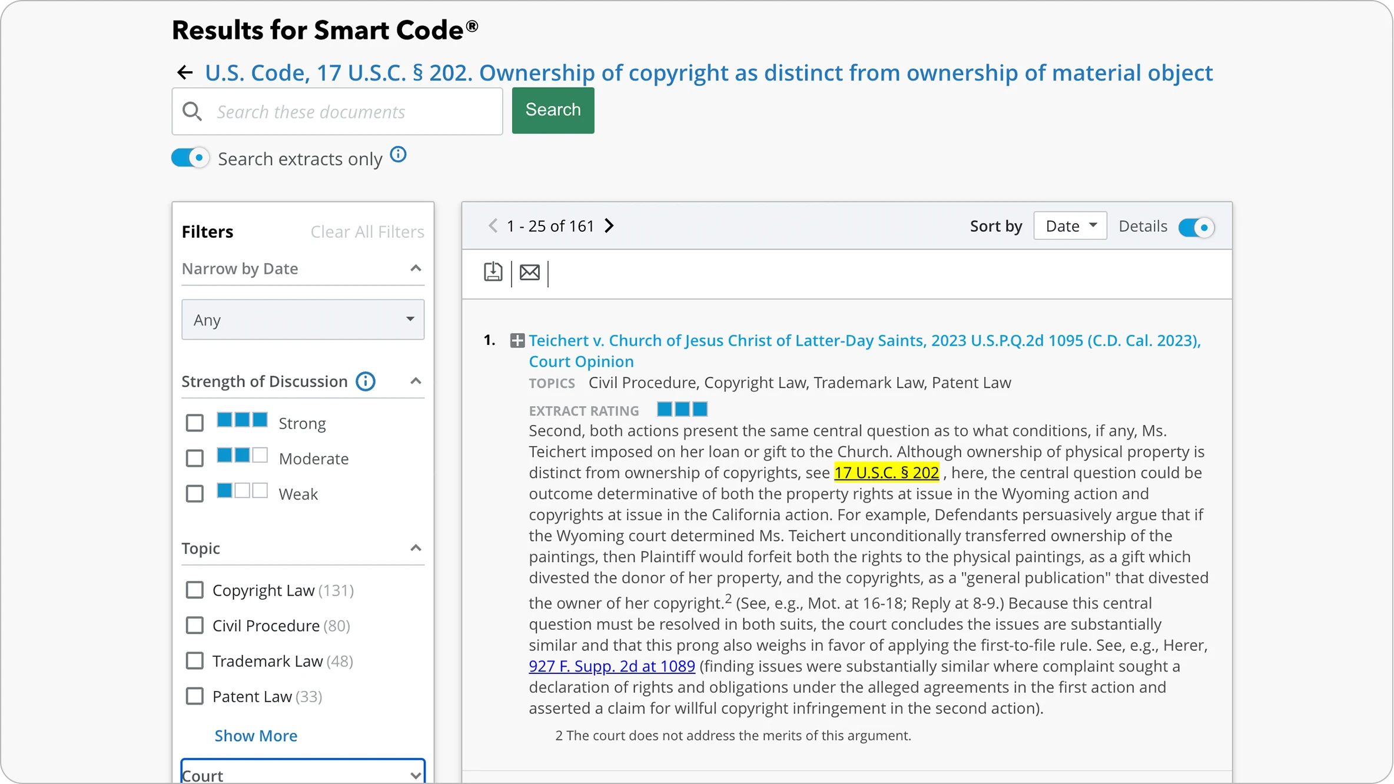Disable Search extracts only toggle
The image size is (1394, 784).
190,158
